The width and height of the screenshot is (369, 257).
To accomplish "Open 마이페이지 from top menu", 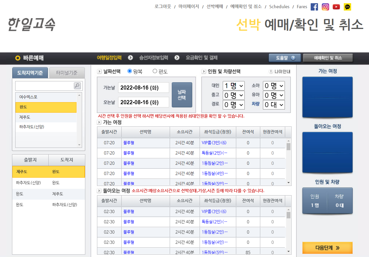I will (x=189, y=6).
